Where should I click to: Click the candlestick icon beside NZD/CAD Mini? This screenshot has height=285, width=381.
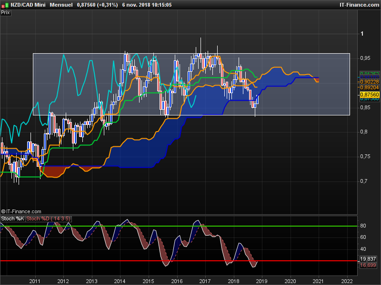(x=6, y=5)
